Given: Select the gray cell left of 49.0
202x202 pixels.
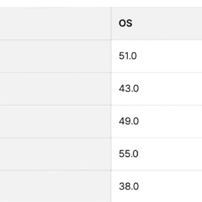Looking at the screenshot, I should point(55,121).
